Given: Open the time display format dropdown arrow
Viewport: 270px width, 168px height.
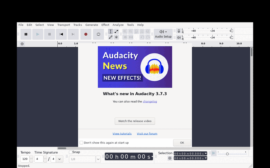Looking at the screenshot, I should pos(152,157).
